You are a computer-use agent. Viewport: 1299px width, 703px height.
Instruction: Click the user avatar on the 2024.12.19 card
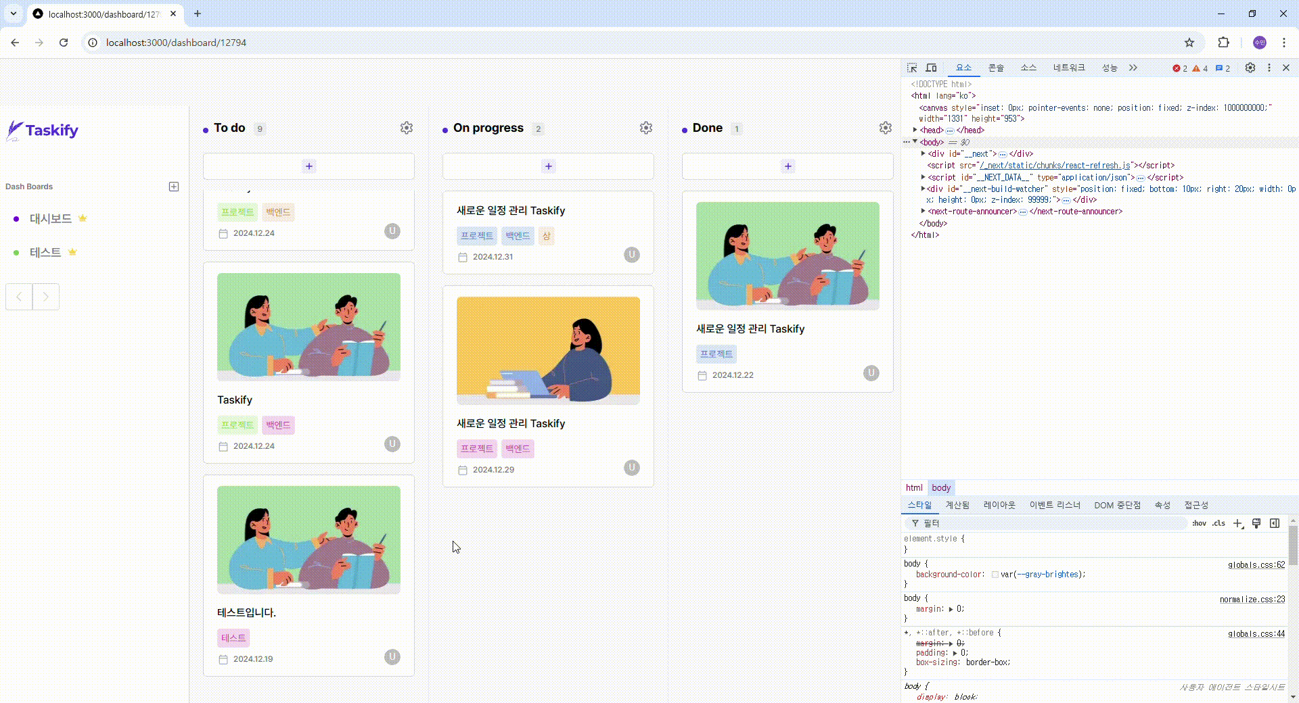tap(392, 657)
